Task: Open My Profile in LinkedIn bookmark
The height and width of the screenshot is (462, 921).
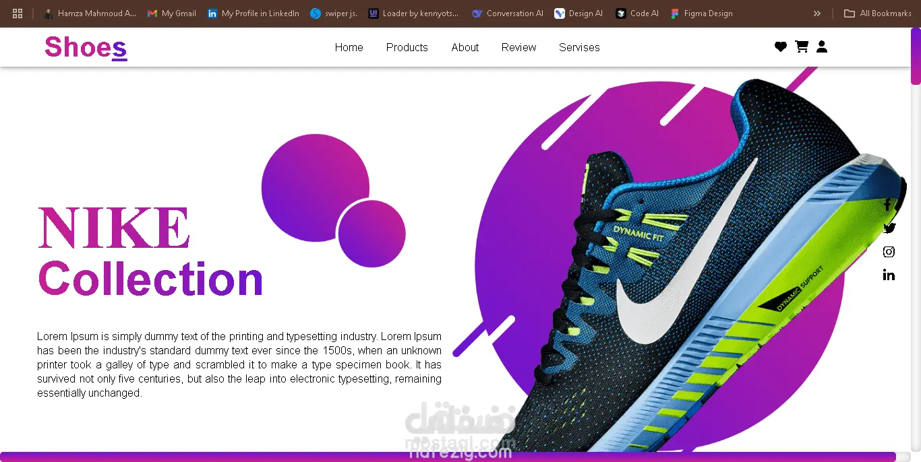Action: (x=254, y=13)
